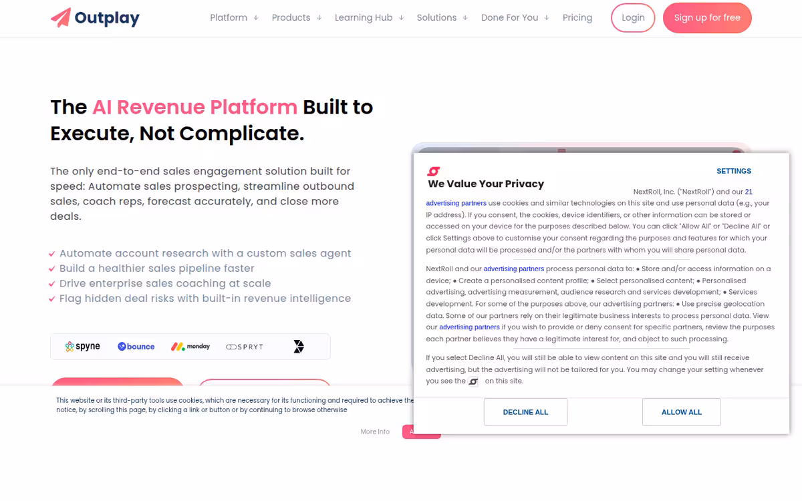Open More Info in the cookie banner
This screenshot has width=802, height=501.
click(x=375, y=432)
